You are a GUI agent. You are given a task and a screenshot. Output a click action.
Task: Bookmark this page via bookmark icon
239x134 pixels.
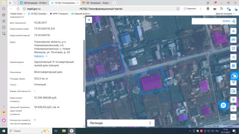tap(178, 9)
